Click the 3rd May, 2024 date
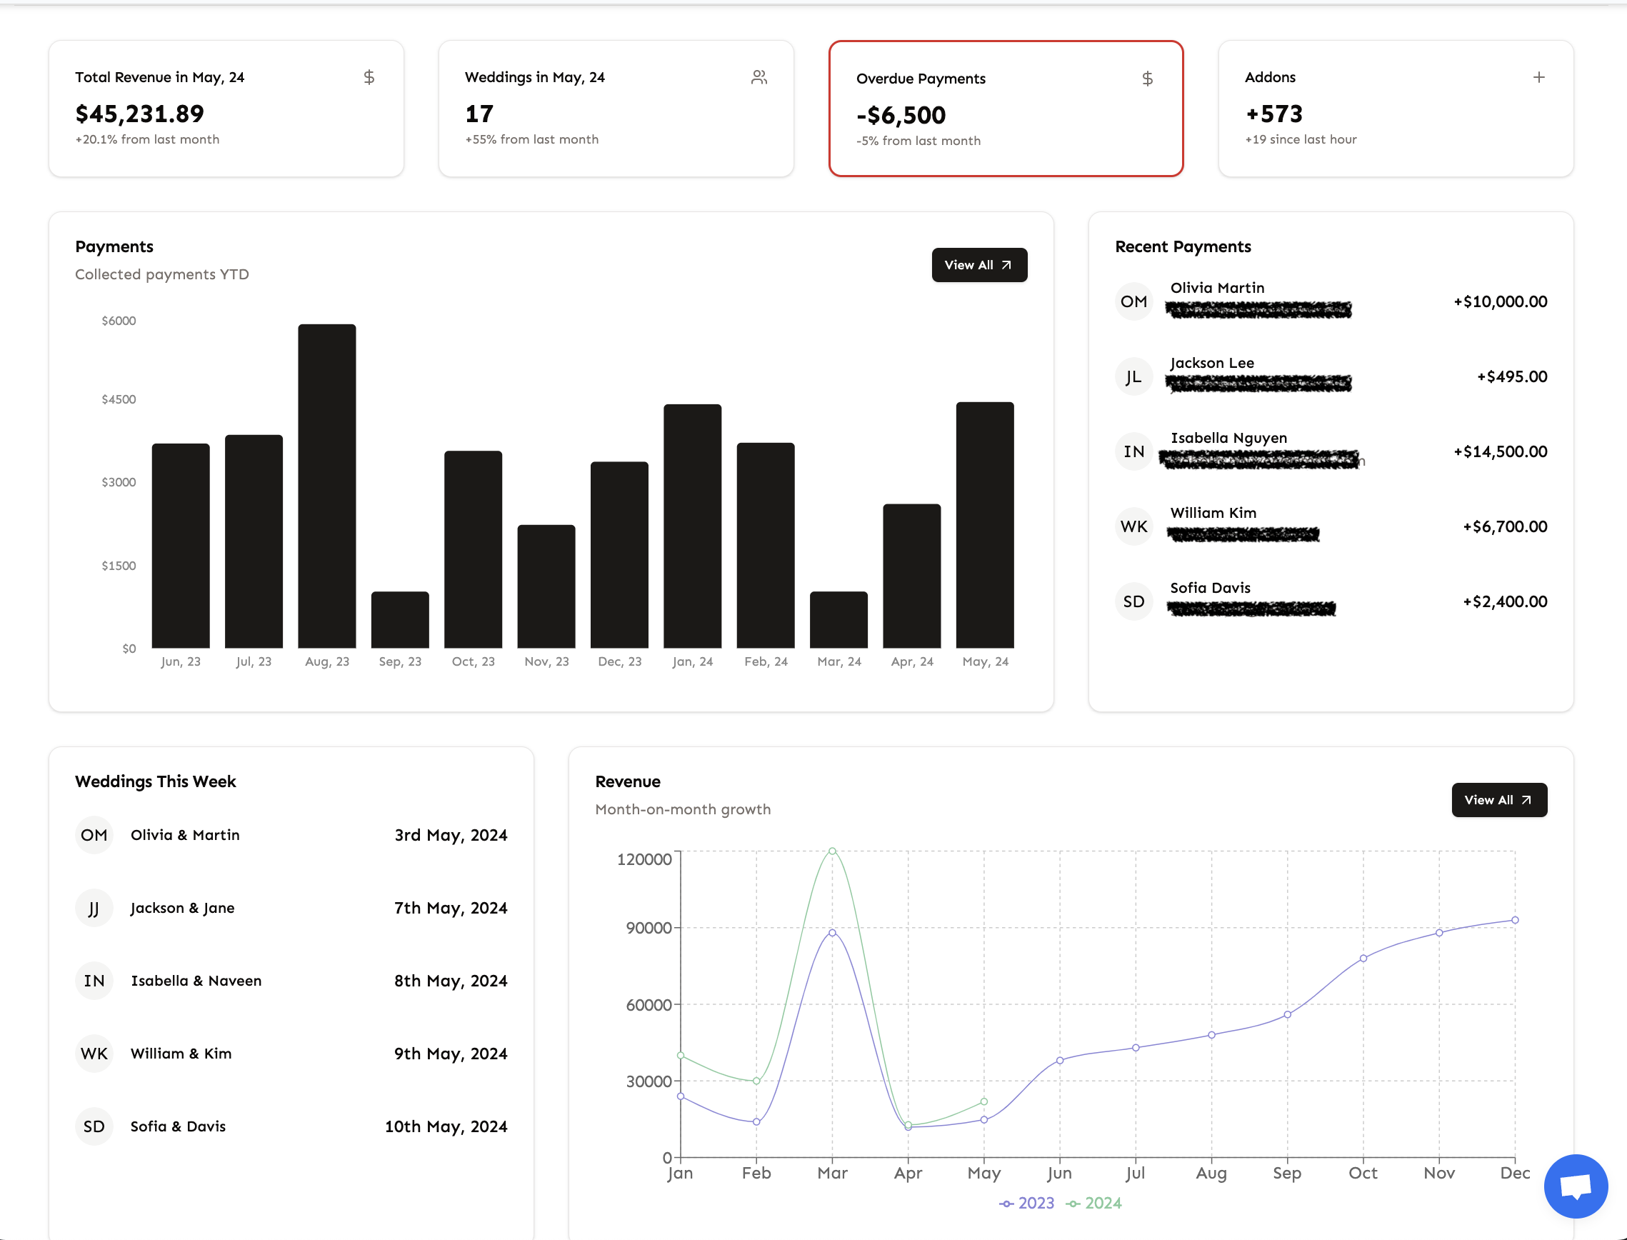The height and width of the screenshot is (1240, 1627). click(x=451, y=835)
